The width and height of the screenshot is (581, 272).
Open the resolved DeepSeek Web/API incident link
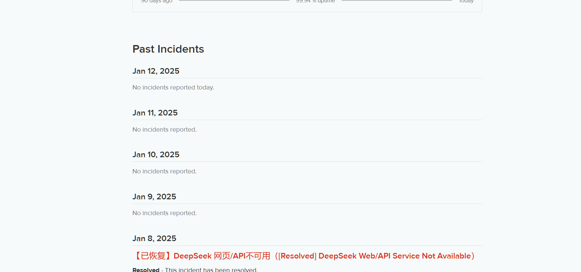(304, 256)
